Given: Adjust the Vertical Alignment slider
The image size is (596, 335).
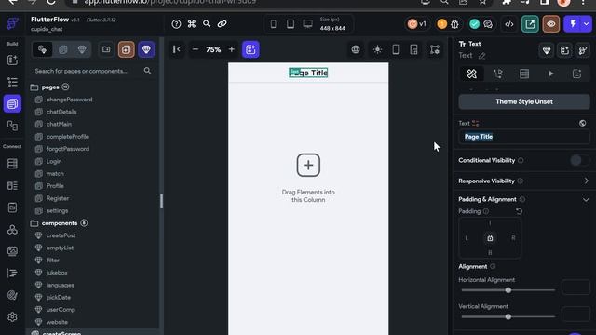Looking at the screenshot, I should (508, 316).
